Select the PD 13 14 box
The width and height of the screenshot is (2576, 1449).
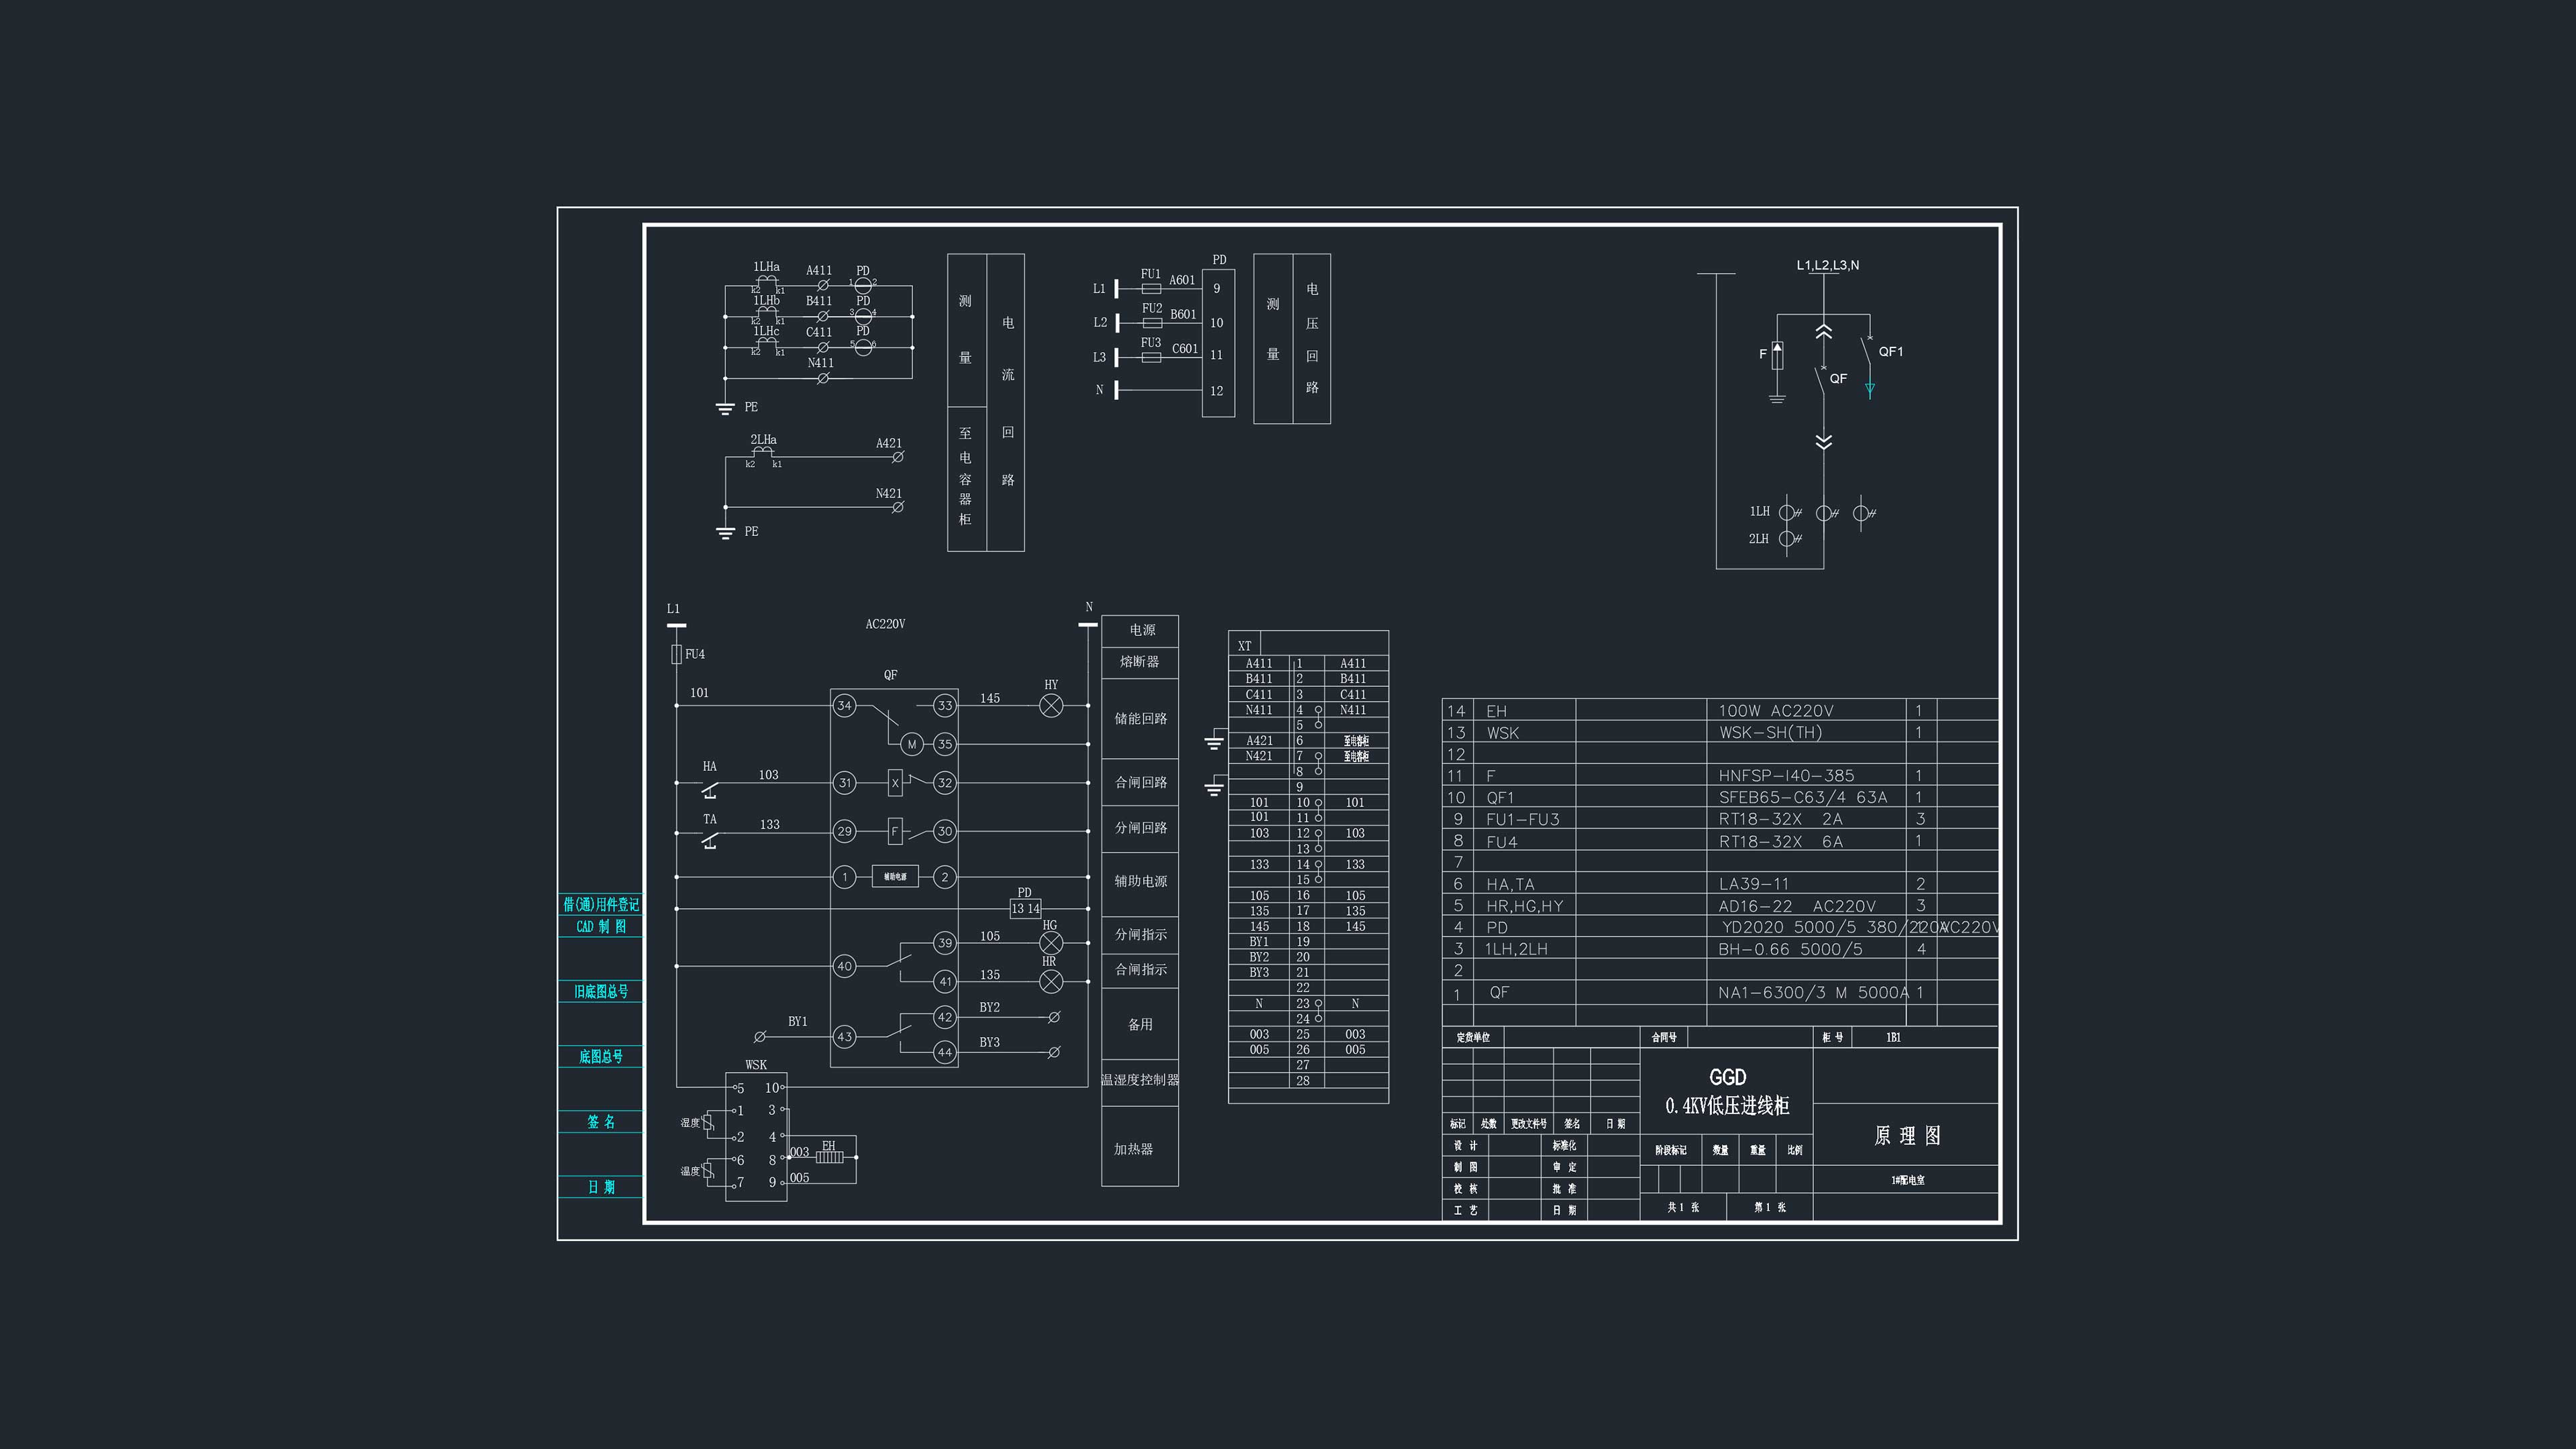(x=1025, y=908)
